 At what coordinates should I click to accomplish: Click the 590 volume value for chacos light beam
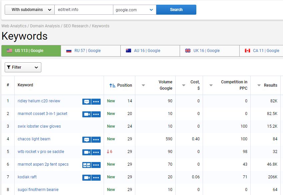169,139
